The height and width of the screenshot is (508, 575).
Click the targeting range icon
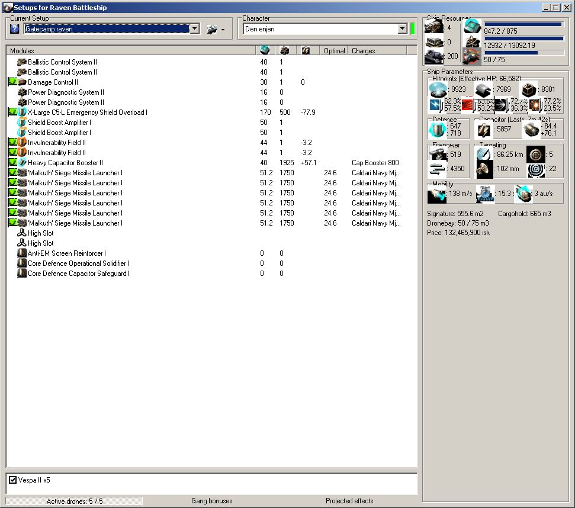pyautogui.click(x=484, y=154)
